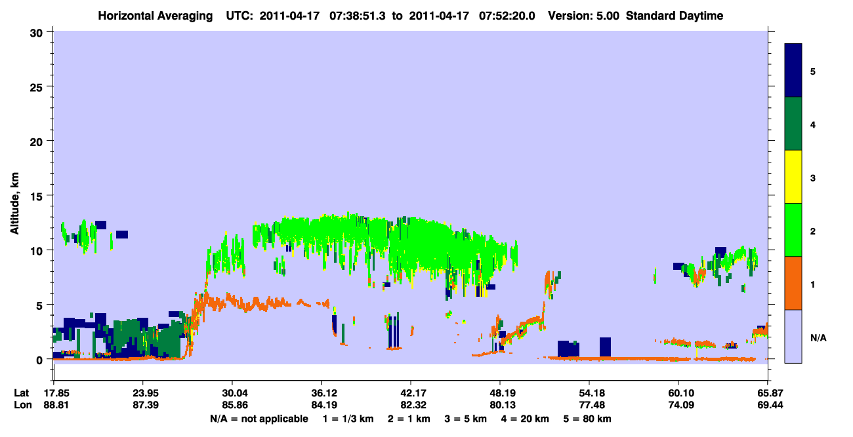Click the 30 altitude tick label
The image size is (853, 437).
[38, 32]
